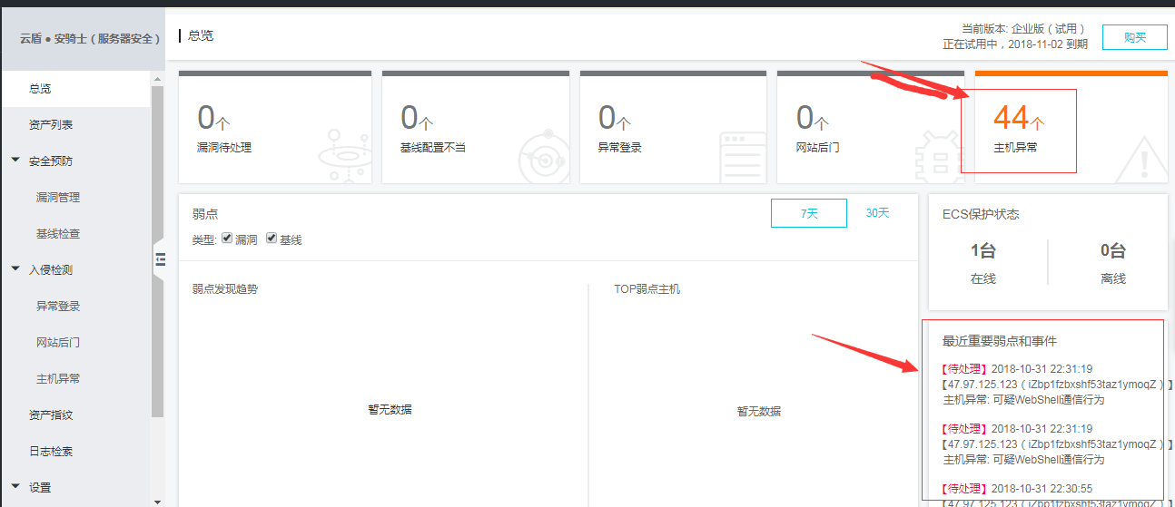Click the browser window icon on 异常登录 card
Viewport: 1175px width, 507px height.
point(741,158)
